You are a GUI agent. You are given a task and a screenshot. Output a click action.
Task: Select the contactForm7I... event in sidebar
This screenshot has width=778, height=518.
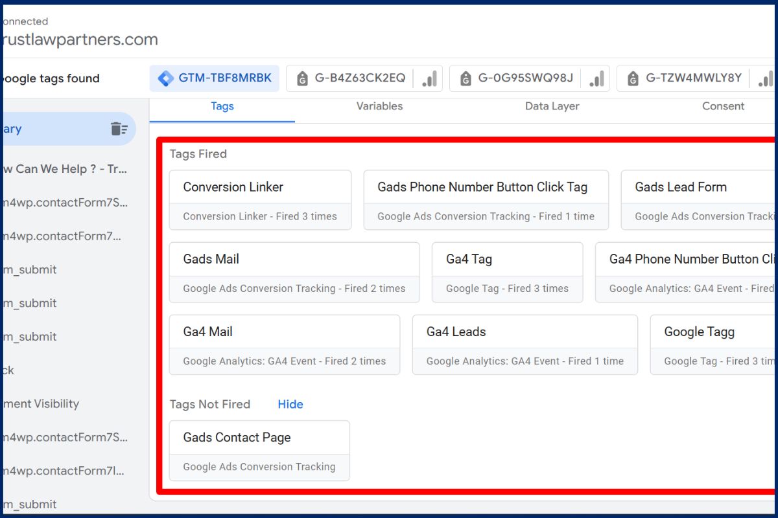coord(65,471)
